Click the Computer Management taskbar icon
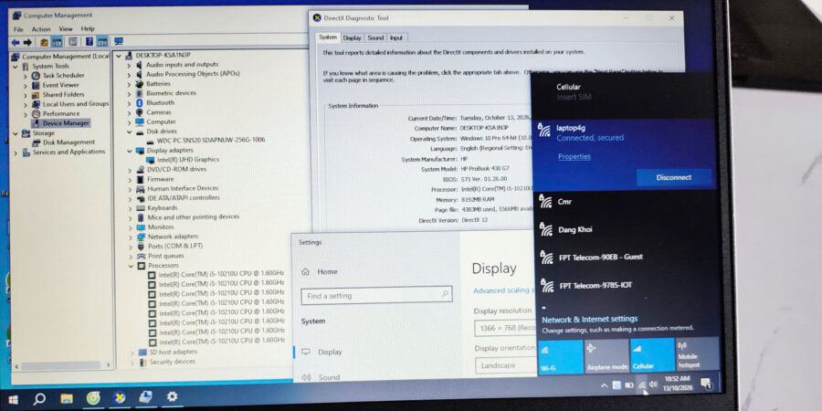Viewport: 822px width, 411px height. pos(146,397)
